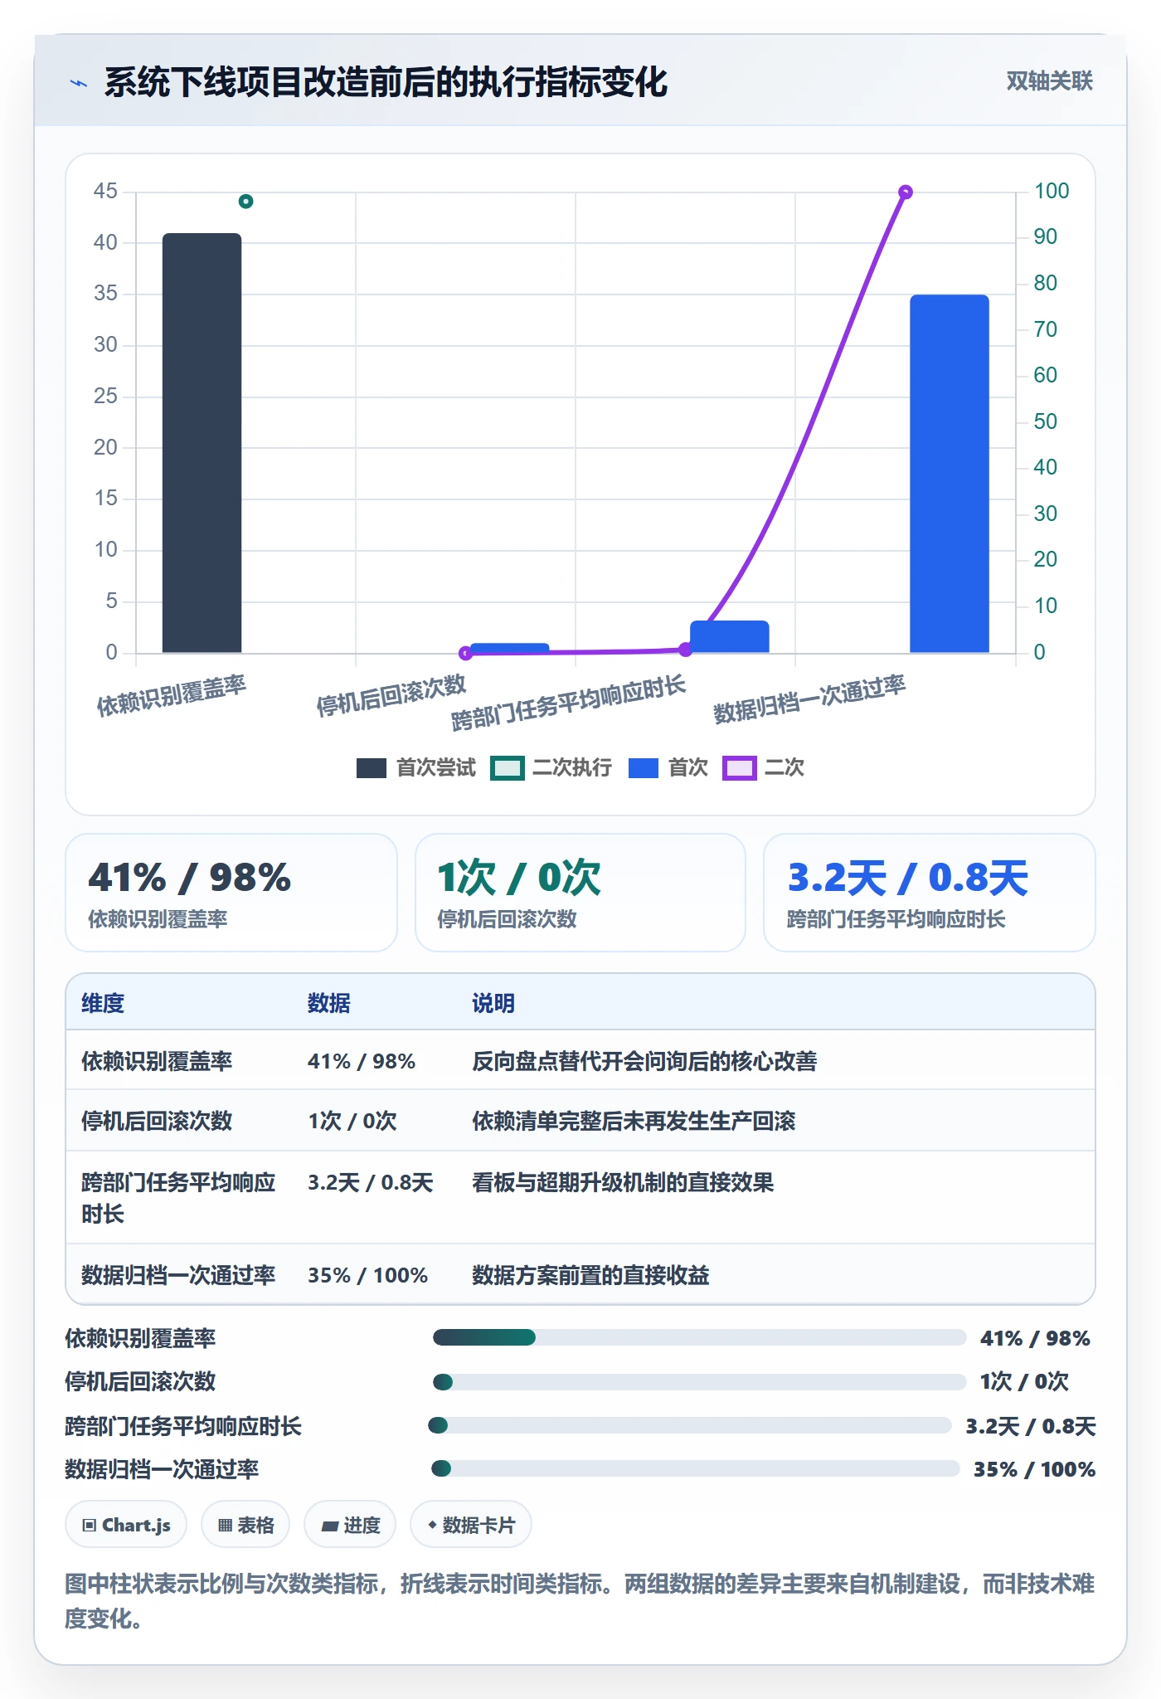This screenshot has height=1699, width=1161.
Task: Click the 表格 tag chip
Action: [245, 1525]
